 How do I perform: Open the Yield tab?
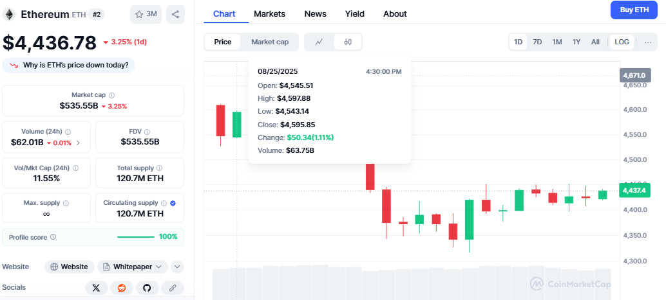(x=355, y=14)
